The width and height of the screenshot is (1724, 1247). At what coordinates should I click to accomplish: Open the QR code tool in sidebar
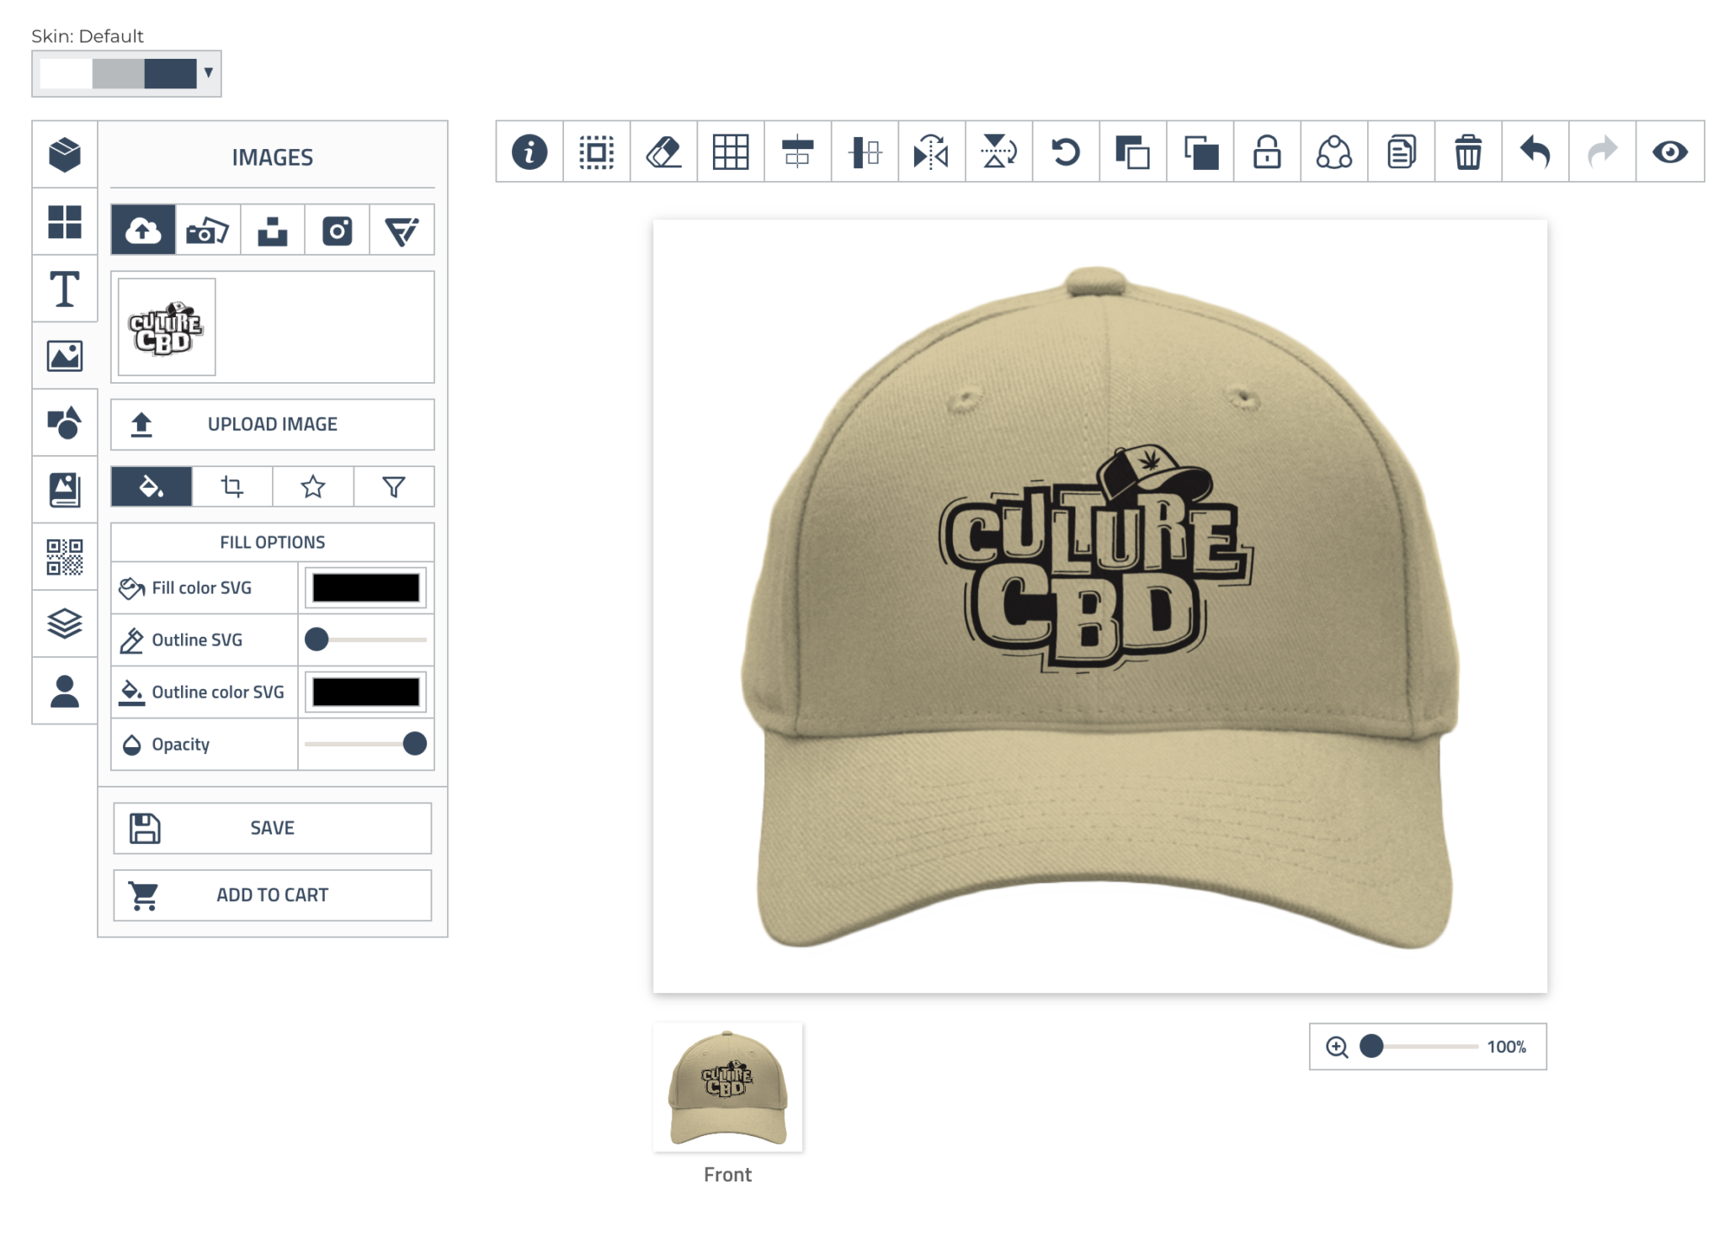click(65, 557)
